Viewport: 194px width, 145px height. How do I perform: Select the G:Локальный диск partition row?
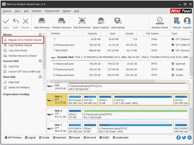[x=120, y=45]
